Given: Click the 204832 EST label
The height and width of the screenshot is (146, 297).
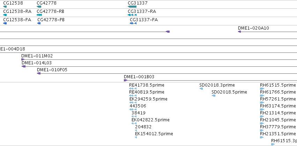Looking at the screenshot, I should click(143, 127).
